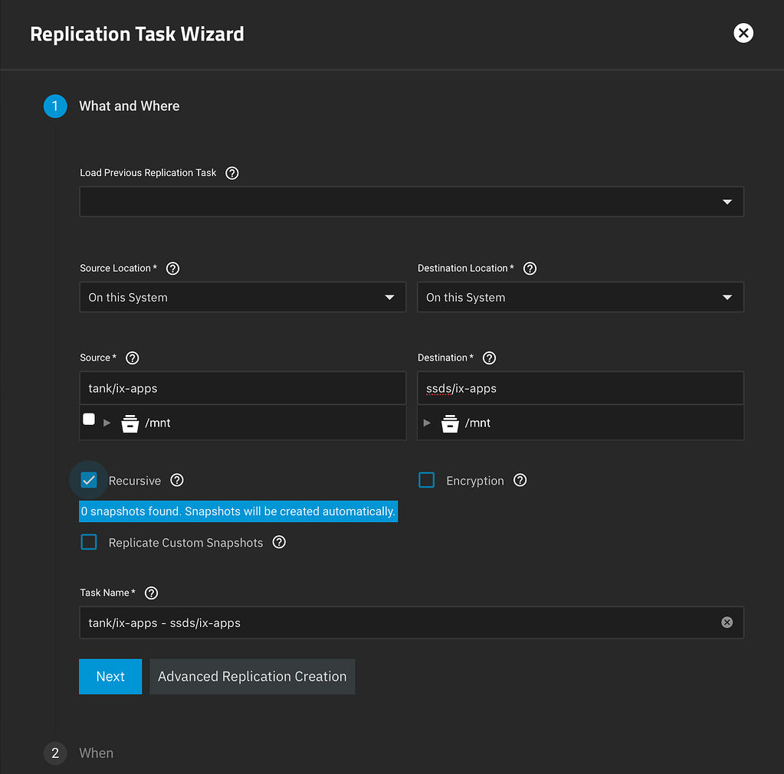Enable the Encryption checkbox

[426, 480]
